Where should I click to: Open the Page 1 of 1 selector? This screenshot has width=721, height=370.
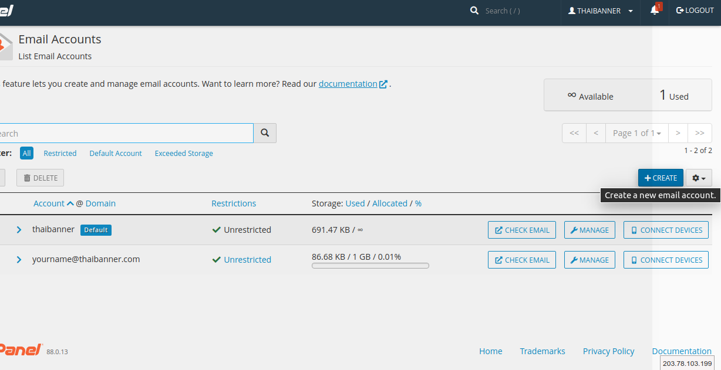coord(636,133)
